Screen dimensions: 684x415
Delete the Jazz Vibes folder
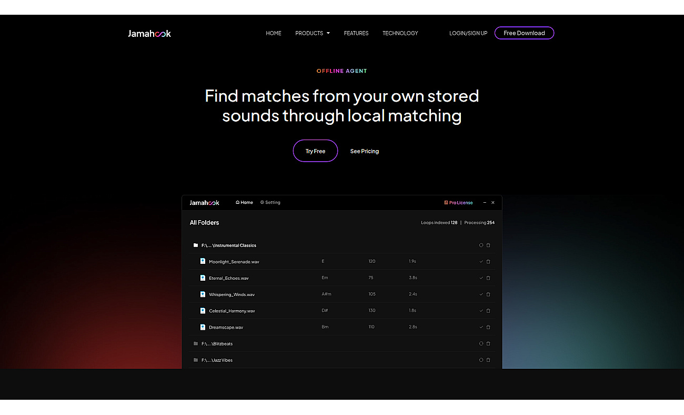(x=488, y=360)
